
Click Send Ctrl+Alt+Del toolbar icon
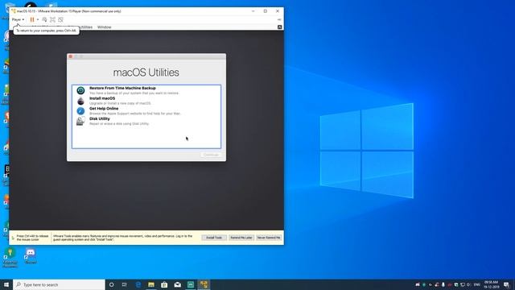(44, 19)
